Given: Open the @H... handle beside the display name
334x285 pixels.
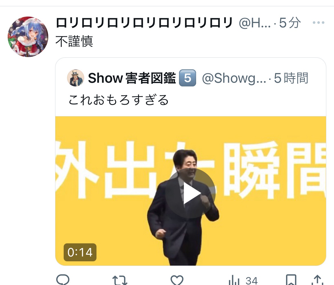Looking at the screenshot, I should click(255, 23).
